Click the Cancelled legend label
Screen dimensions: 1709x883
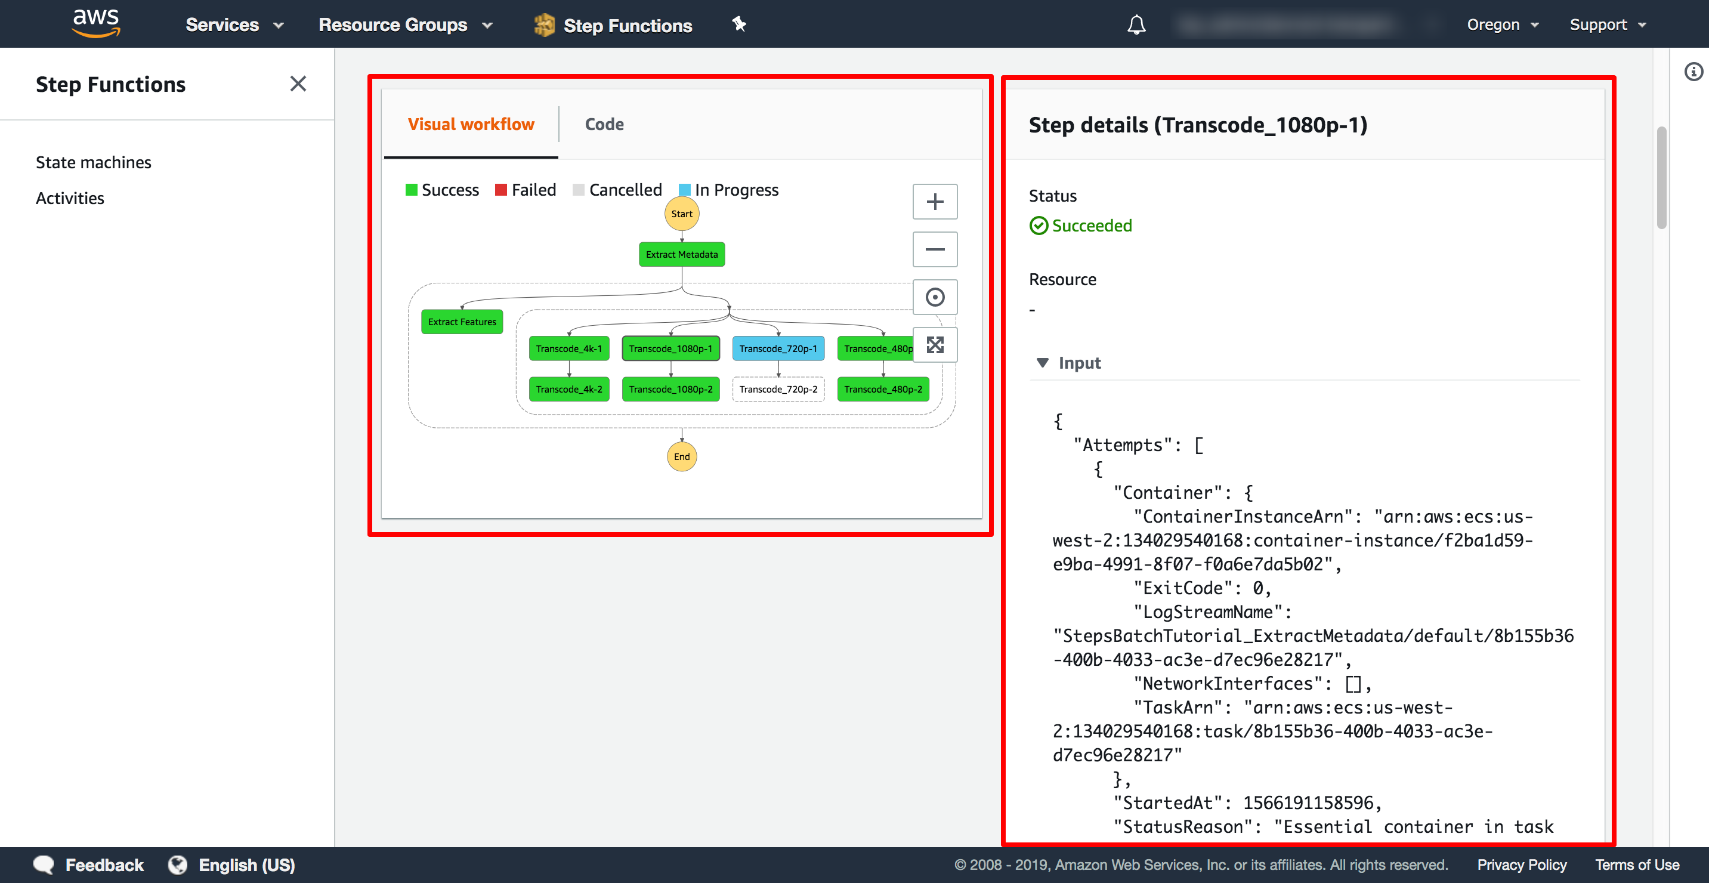(x=625, y=190)
